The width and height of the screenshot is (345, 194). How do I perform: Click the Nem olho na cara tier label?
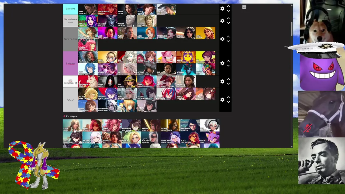tap(70, 21)
